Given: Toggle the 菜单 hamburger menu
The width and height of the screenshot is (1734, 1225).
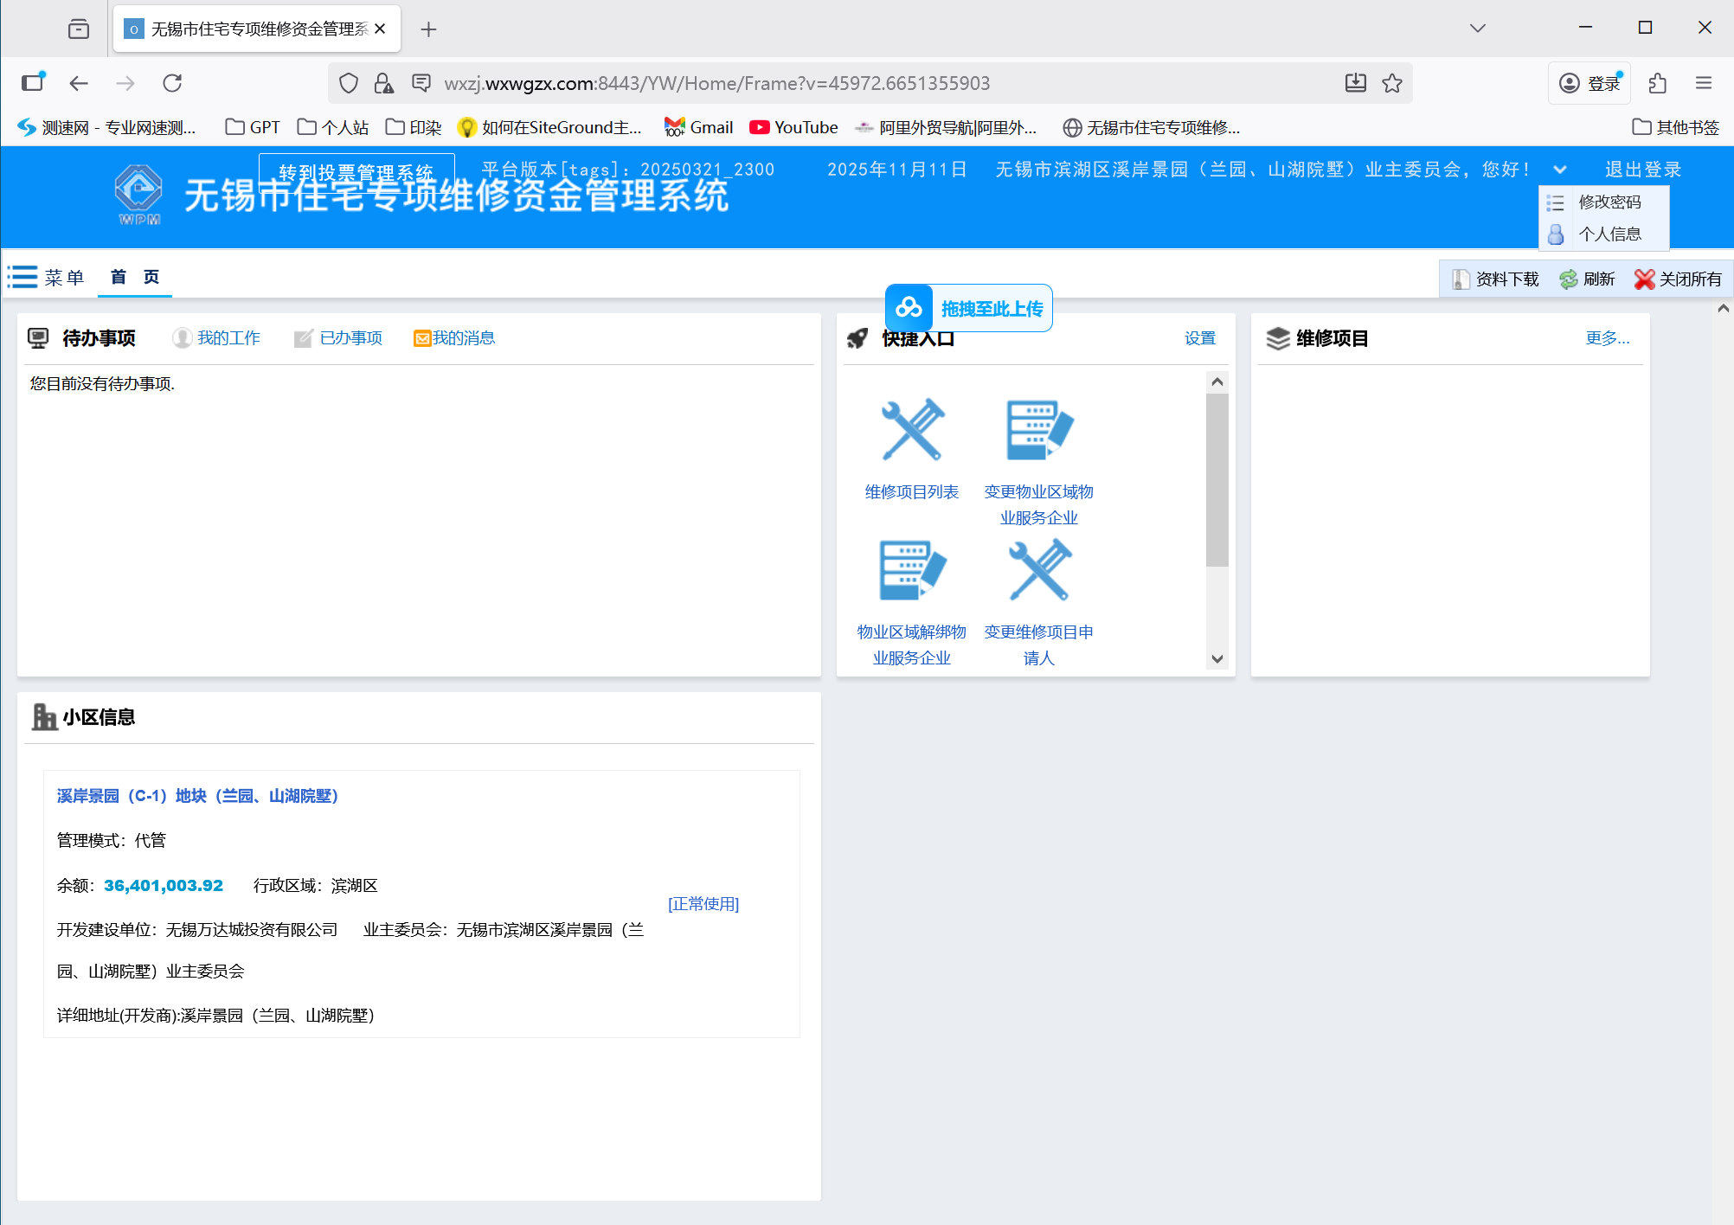Looking at the screenshot, I should click(23, 278).
